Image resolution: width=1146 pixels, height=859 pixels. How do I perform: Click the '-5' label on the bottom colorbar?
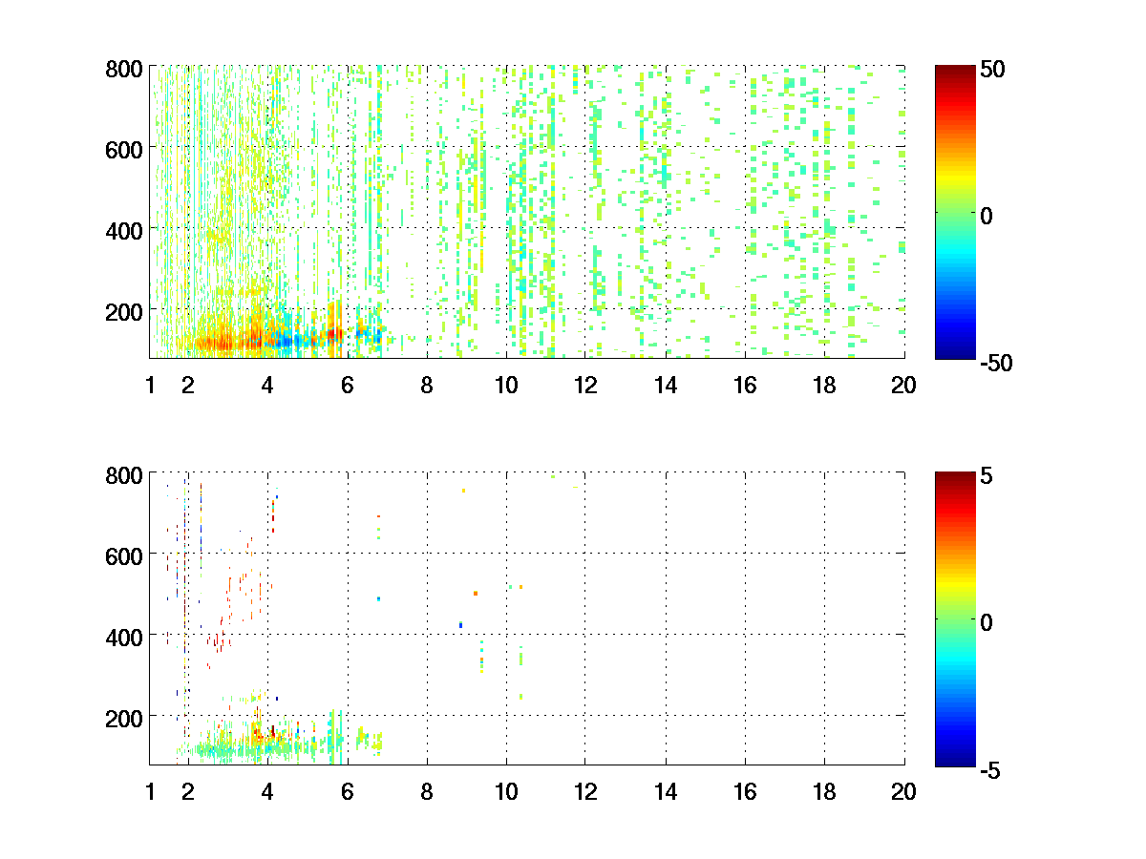pyautogui.click(x=992, y=769)
